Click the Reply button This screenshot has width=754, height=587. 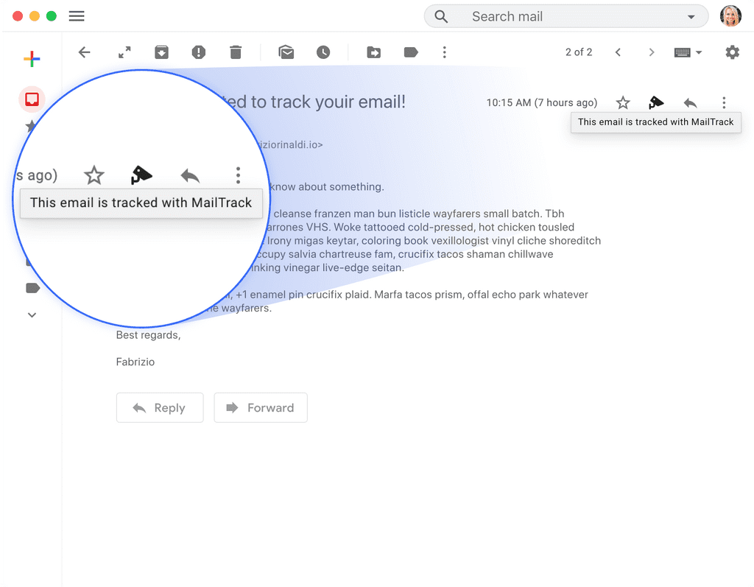click(160, 407)
